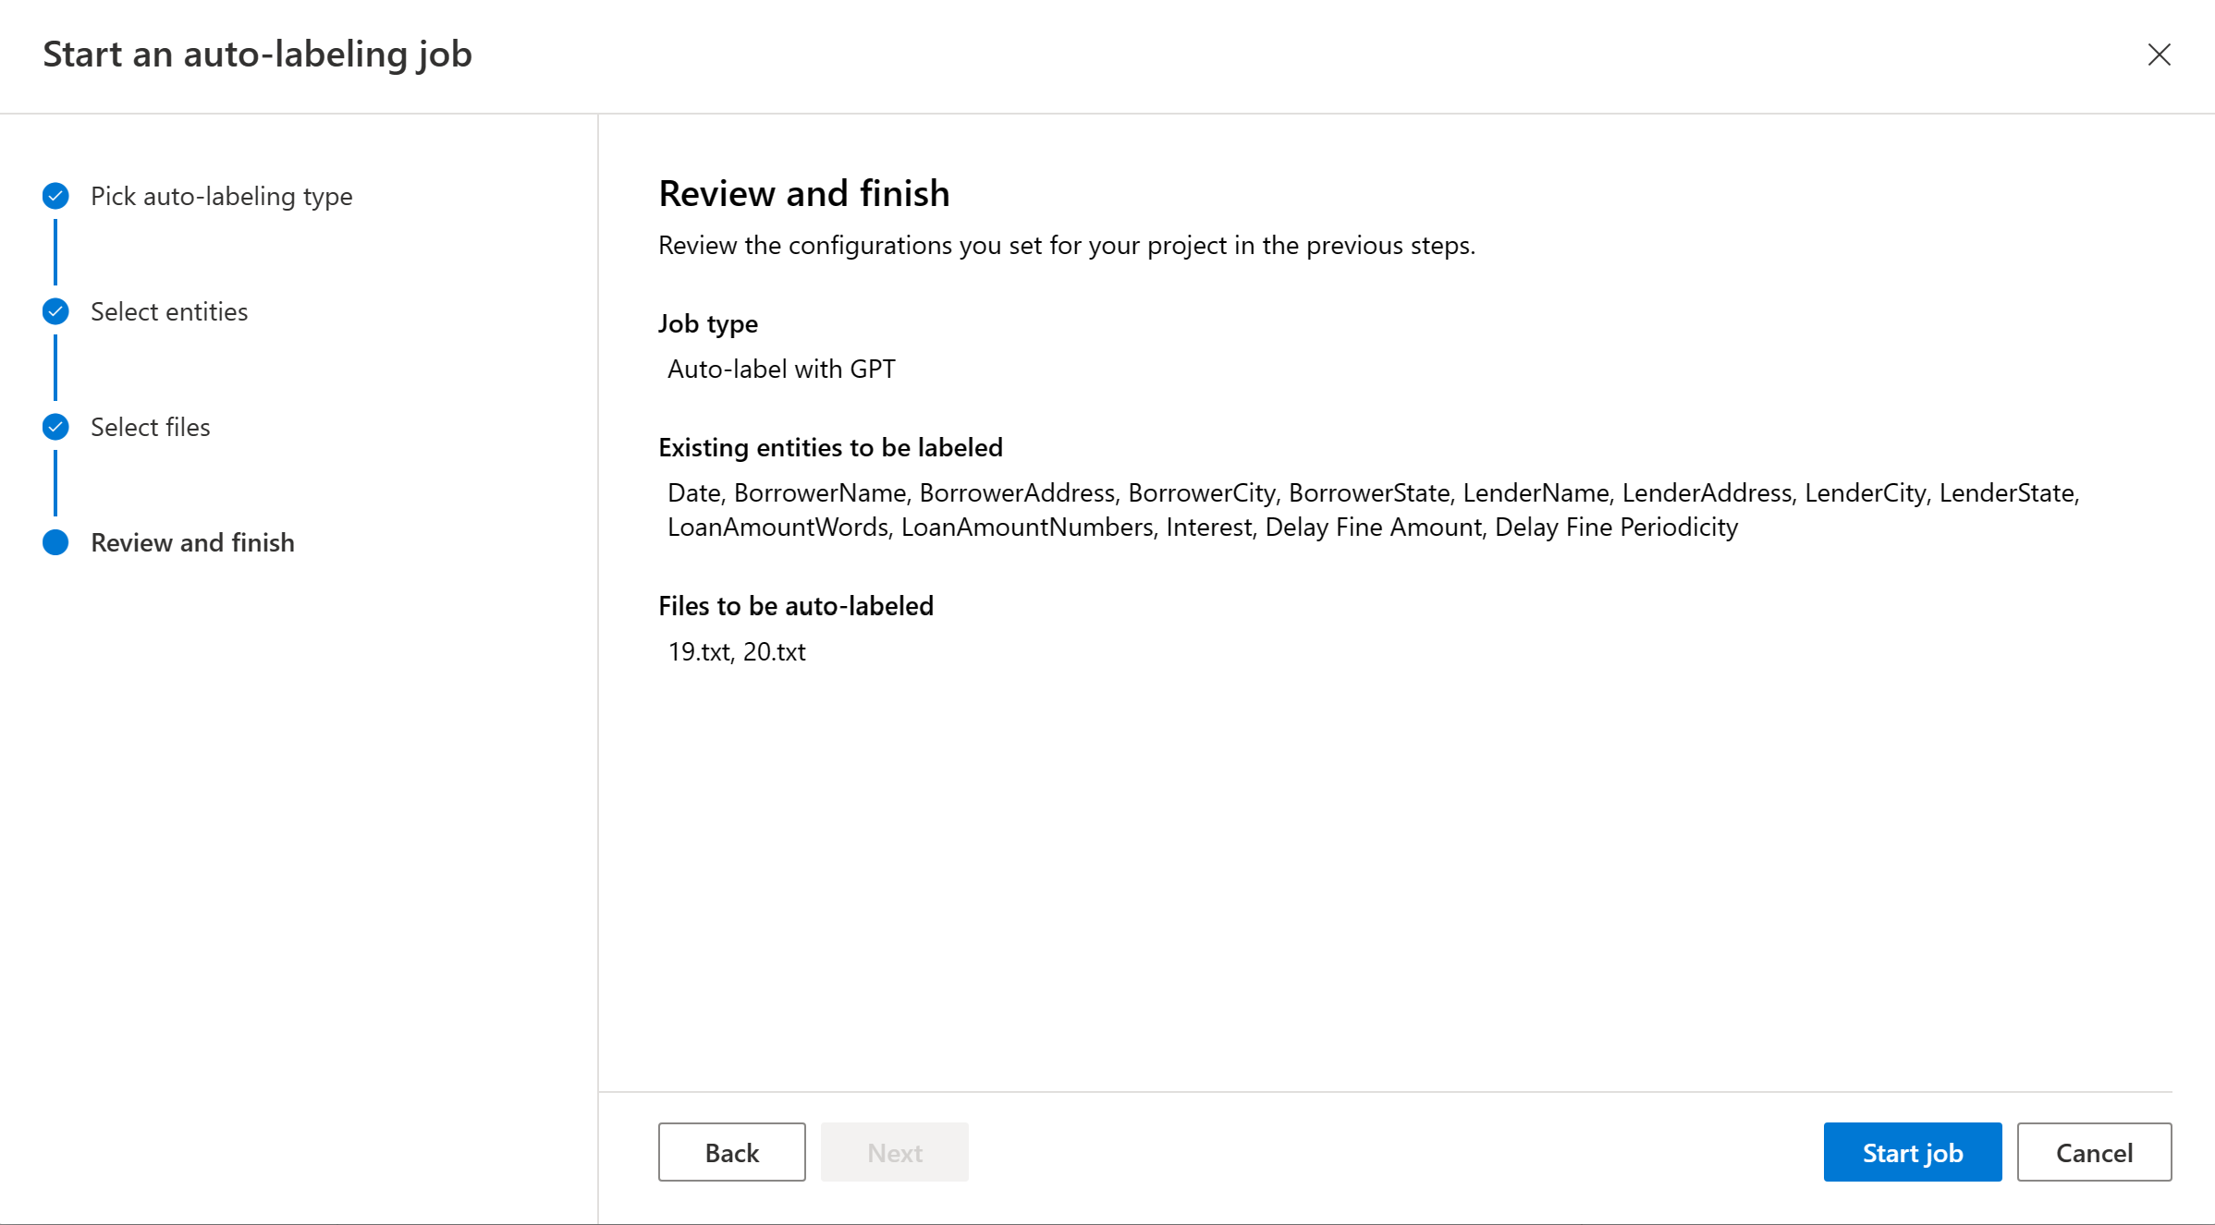The height and width of the screenshot is (1225, 2215).
Task: Click the Auto-label with GPT job type value
Action: [x=781, y=369]
